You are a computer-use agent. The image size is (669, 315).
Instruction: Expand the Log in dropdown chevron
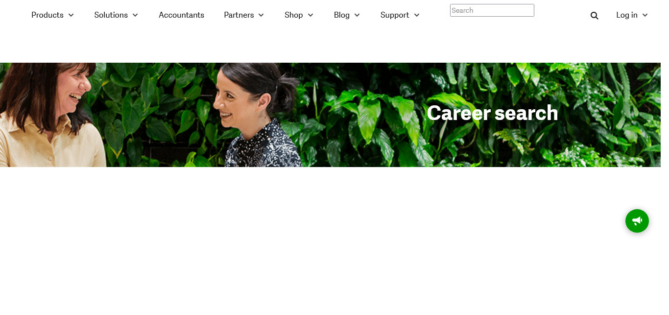pyautogui.click(x=645, y=15)
